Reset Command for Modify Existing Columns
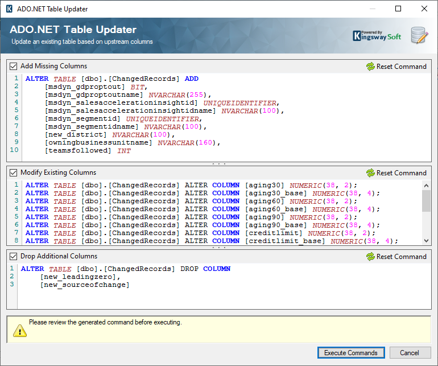 point(396,173)
